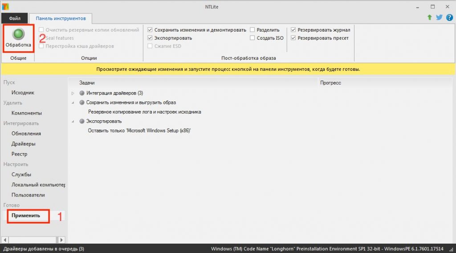
Task: Collapse the Экспортировать task node
Action: coord(73,122)
